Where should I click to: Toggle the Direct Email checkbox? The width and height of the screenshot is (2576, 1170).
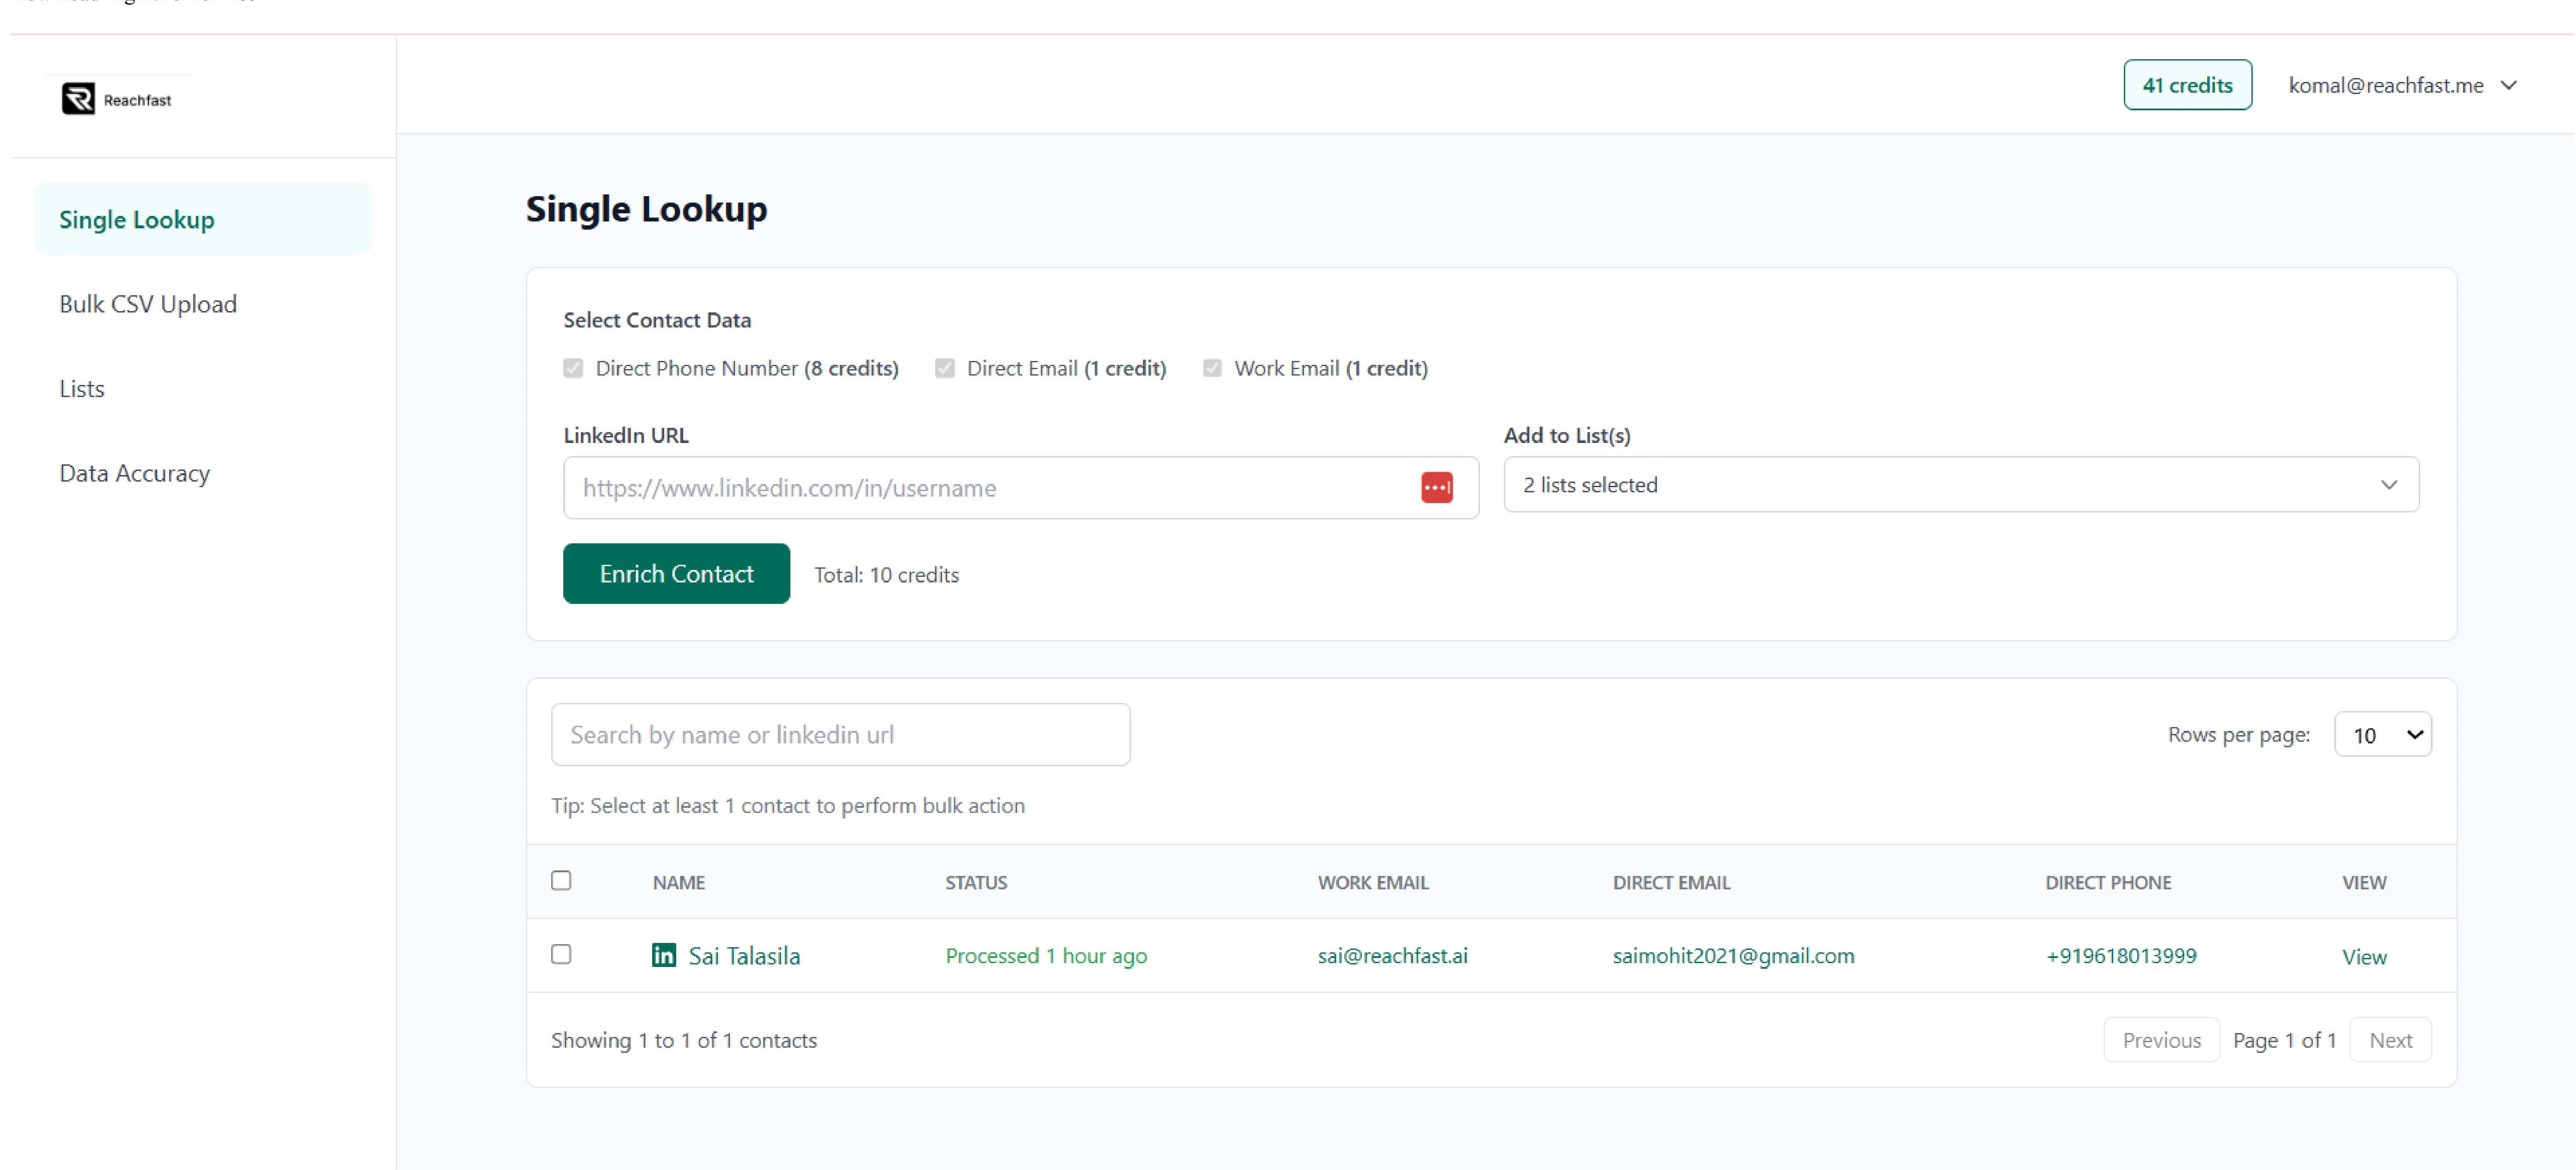(944, 368)
